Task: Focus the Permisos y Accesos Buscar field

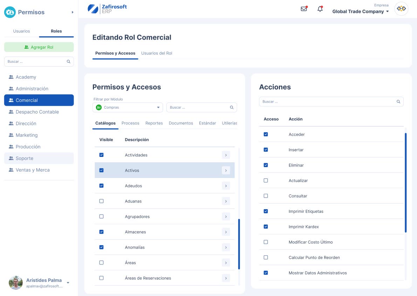Action: [x=201, y=108]
